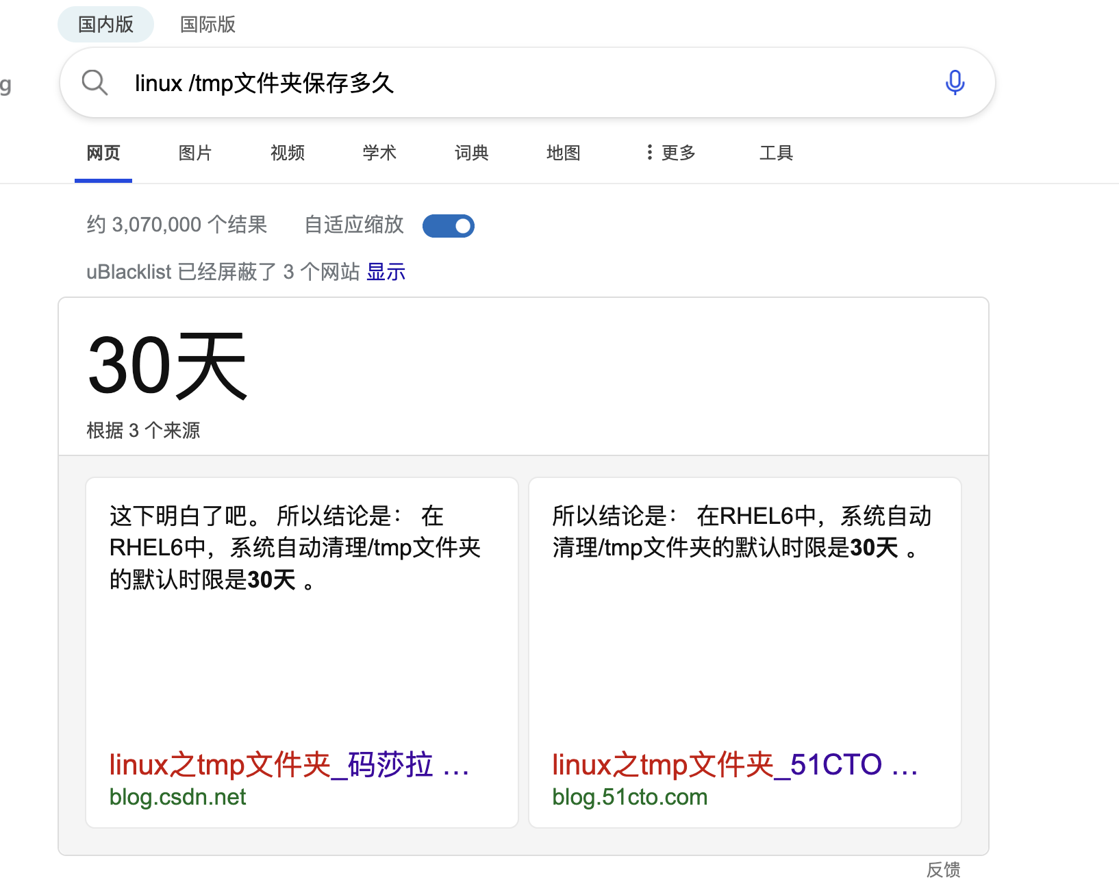Viewport: 1119px width, 893px height.
Task: Open the 地图 tab
Action: pos(564,153)
